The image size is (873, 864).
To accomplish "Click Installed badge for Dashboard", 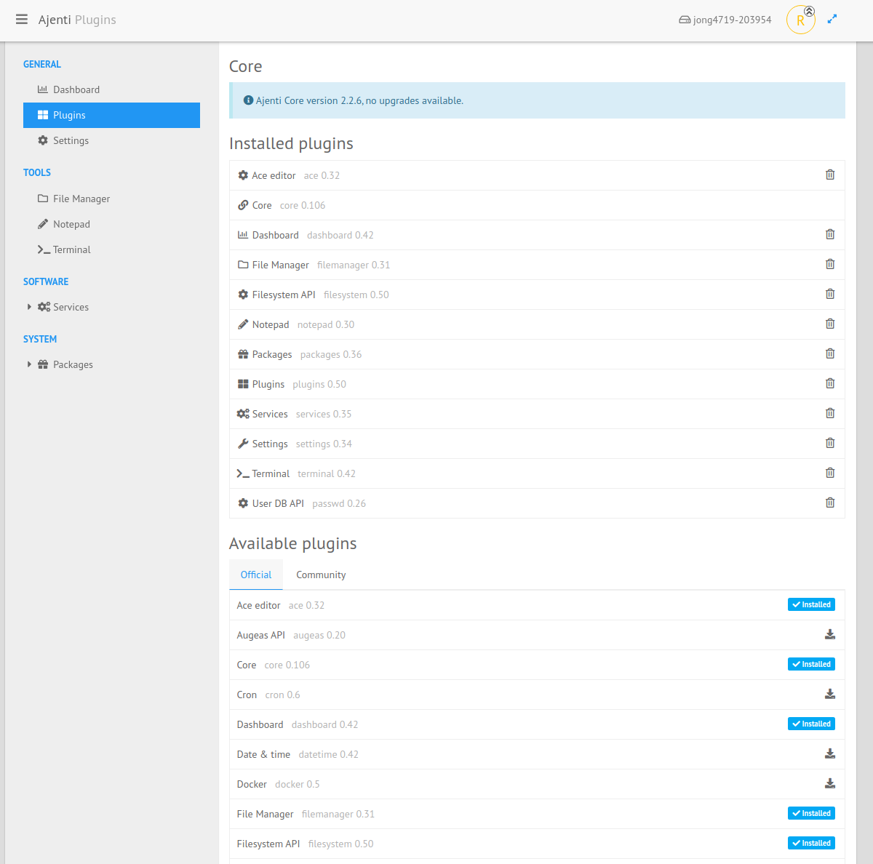I will pyautogui.click(x=811, y=724).
